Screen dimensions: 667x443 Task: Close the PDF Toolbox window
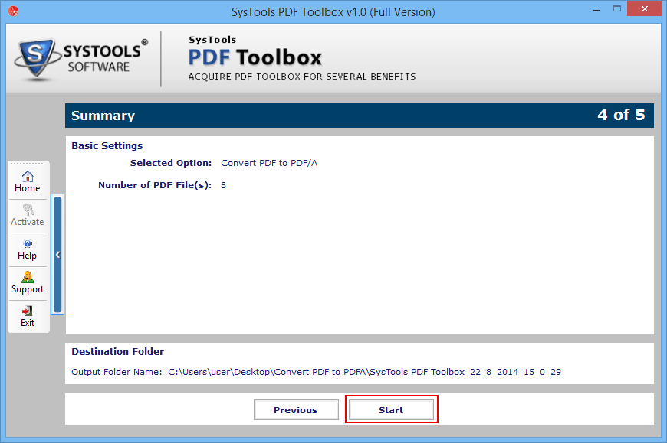click(645, 9)
